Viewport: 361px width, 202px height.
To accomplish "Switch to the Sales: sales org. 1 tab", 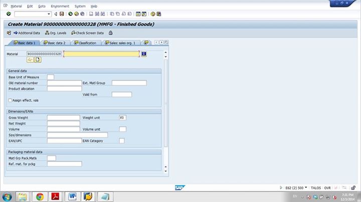I will point(120,43).
